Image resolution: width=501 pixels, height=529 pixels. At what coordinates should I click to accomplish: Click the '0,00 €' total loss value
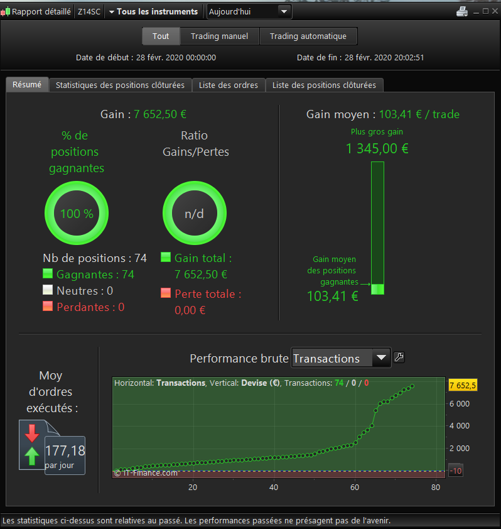coord(190,310)
